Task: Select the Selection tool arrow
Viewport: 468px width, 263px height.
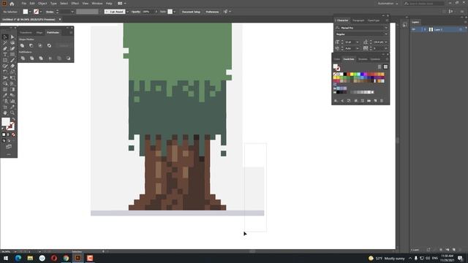Action: tap(5, 37)
